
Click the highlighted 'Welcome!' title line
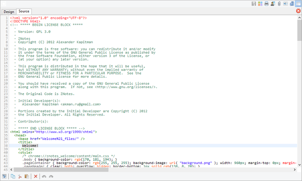[x=30, y=146]
